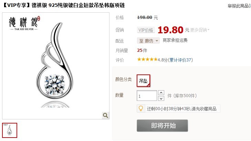Click the magnifier zoom icon on product image
The height and width of the screenshot is (141, 251).
(105, 115)
